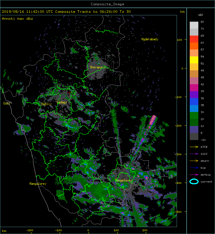Click the 42 value on dBZ scale
This screenshot has width=215, height=234.
202,84
